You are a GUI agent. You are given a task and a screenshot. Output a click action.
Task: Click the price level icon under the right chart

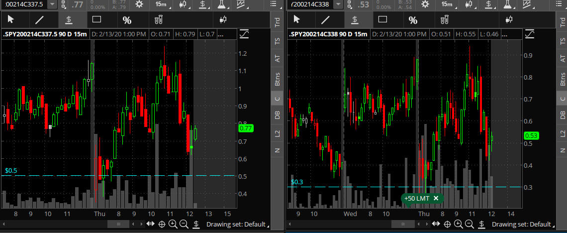(481, 224)
